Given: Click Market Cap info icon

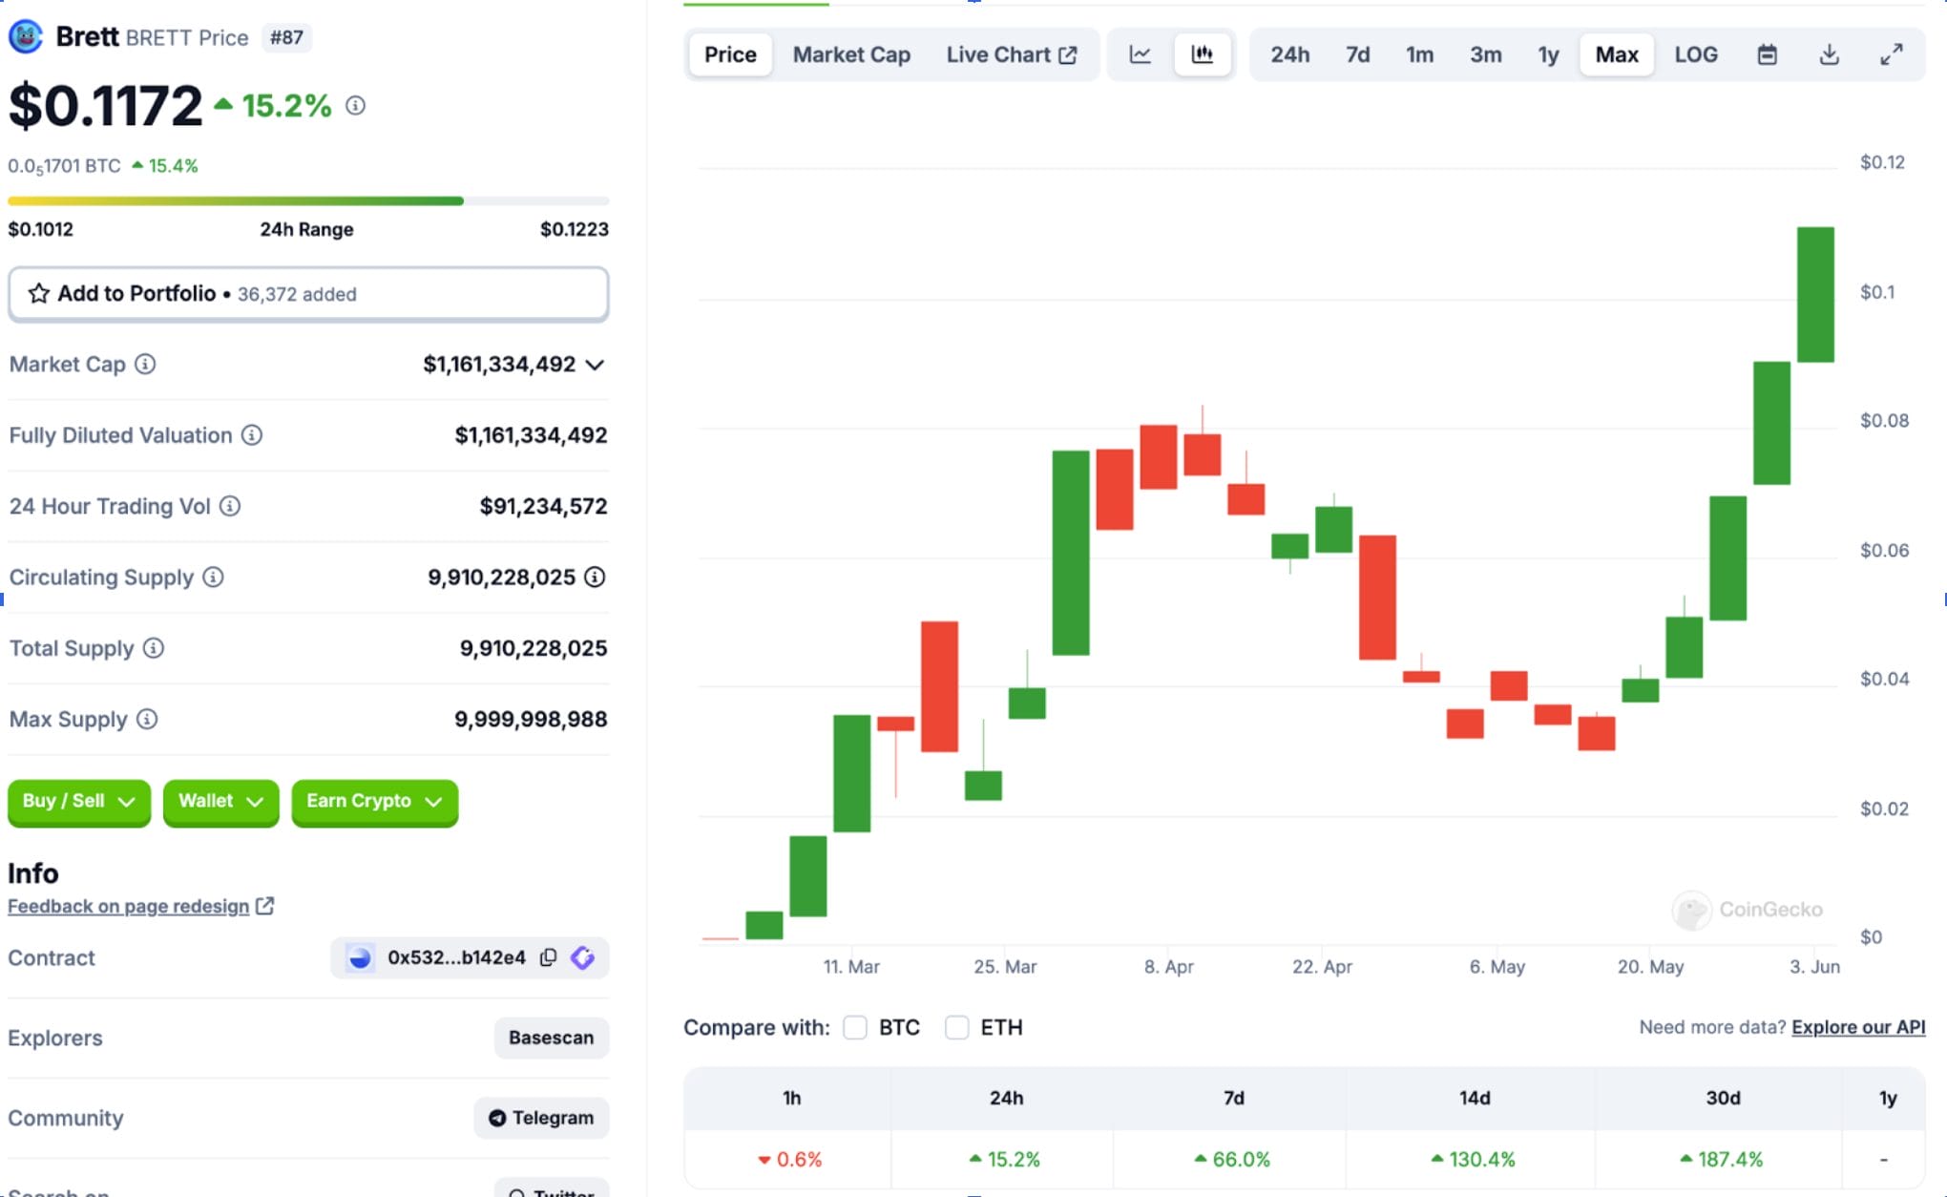Looking at the screenshot, I should [x=145, y=364].
